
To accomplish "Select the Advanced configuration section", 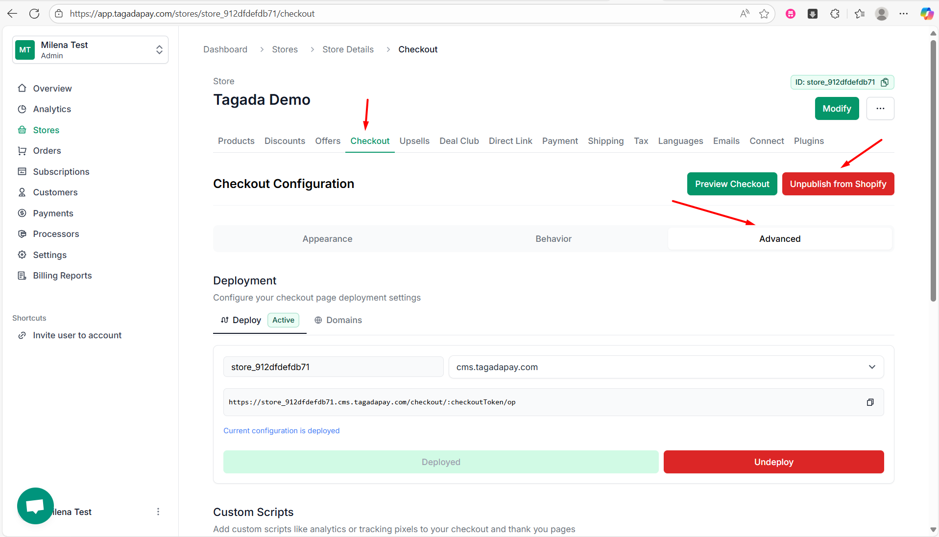I will coord(780,239).
